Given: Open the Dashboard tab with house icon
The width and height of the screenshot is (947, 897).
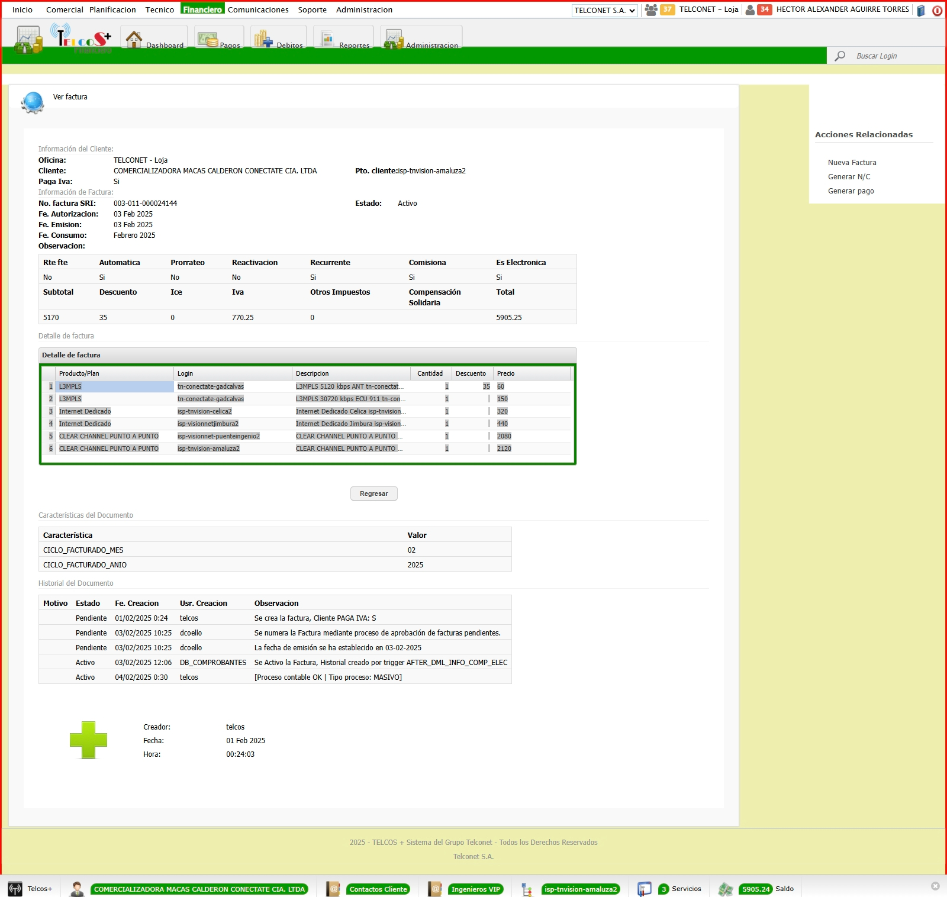Looking at the screenshot, I should pos(154,37).
